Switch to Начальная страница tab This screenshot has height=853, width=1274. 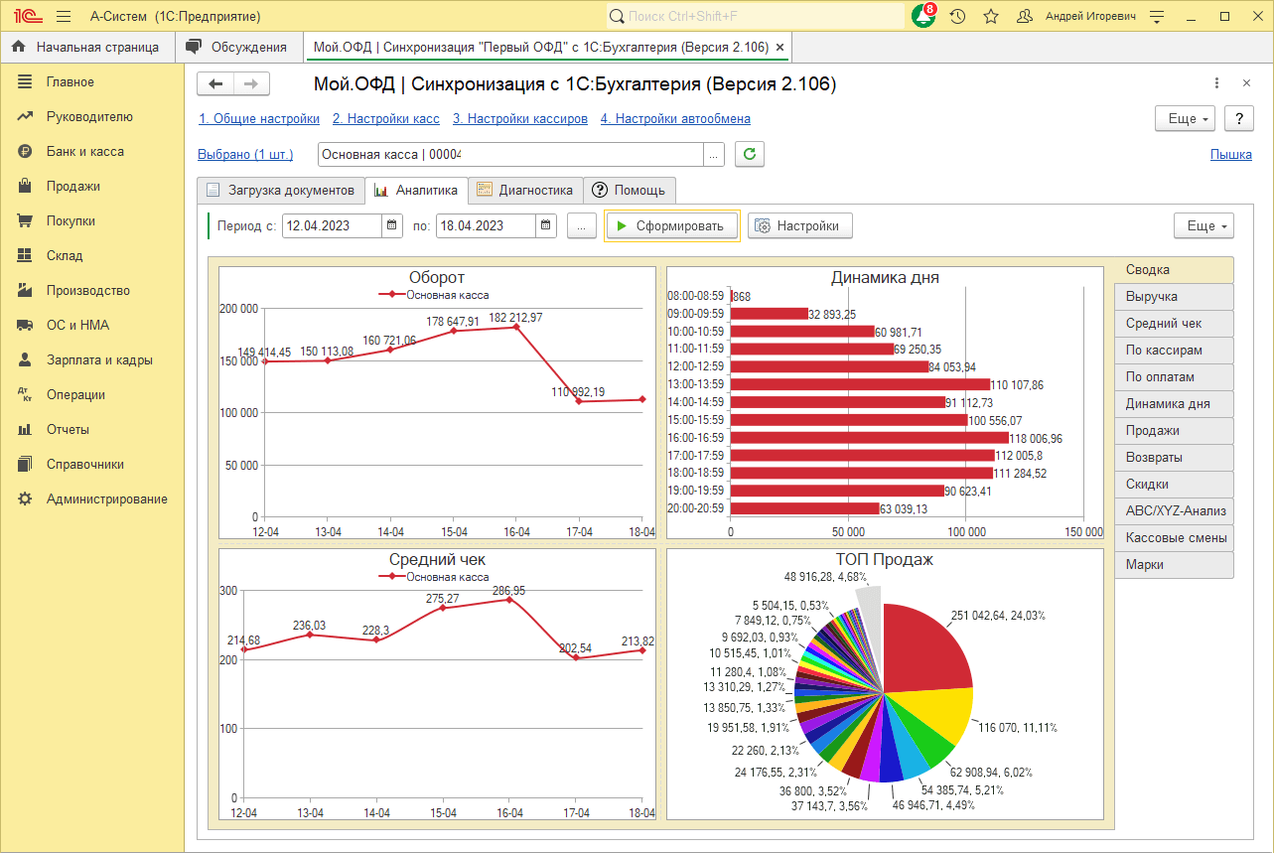87,47
